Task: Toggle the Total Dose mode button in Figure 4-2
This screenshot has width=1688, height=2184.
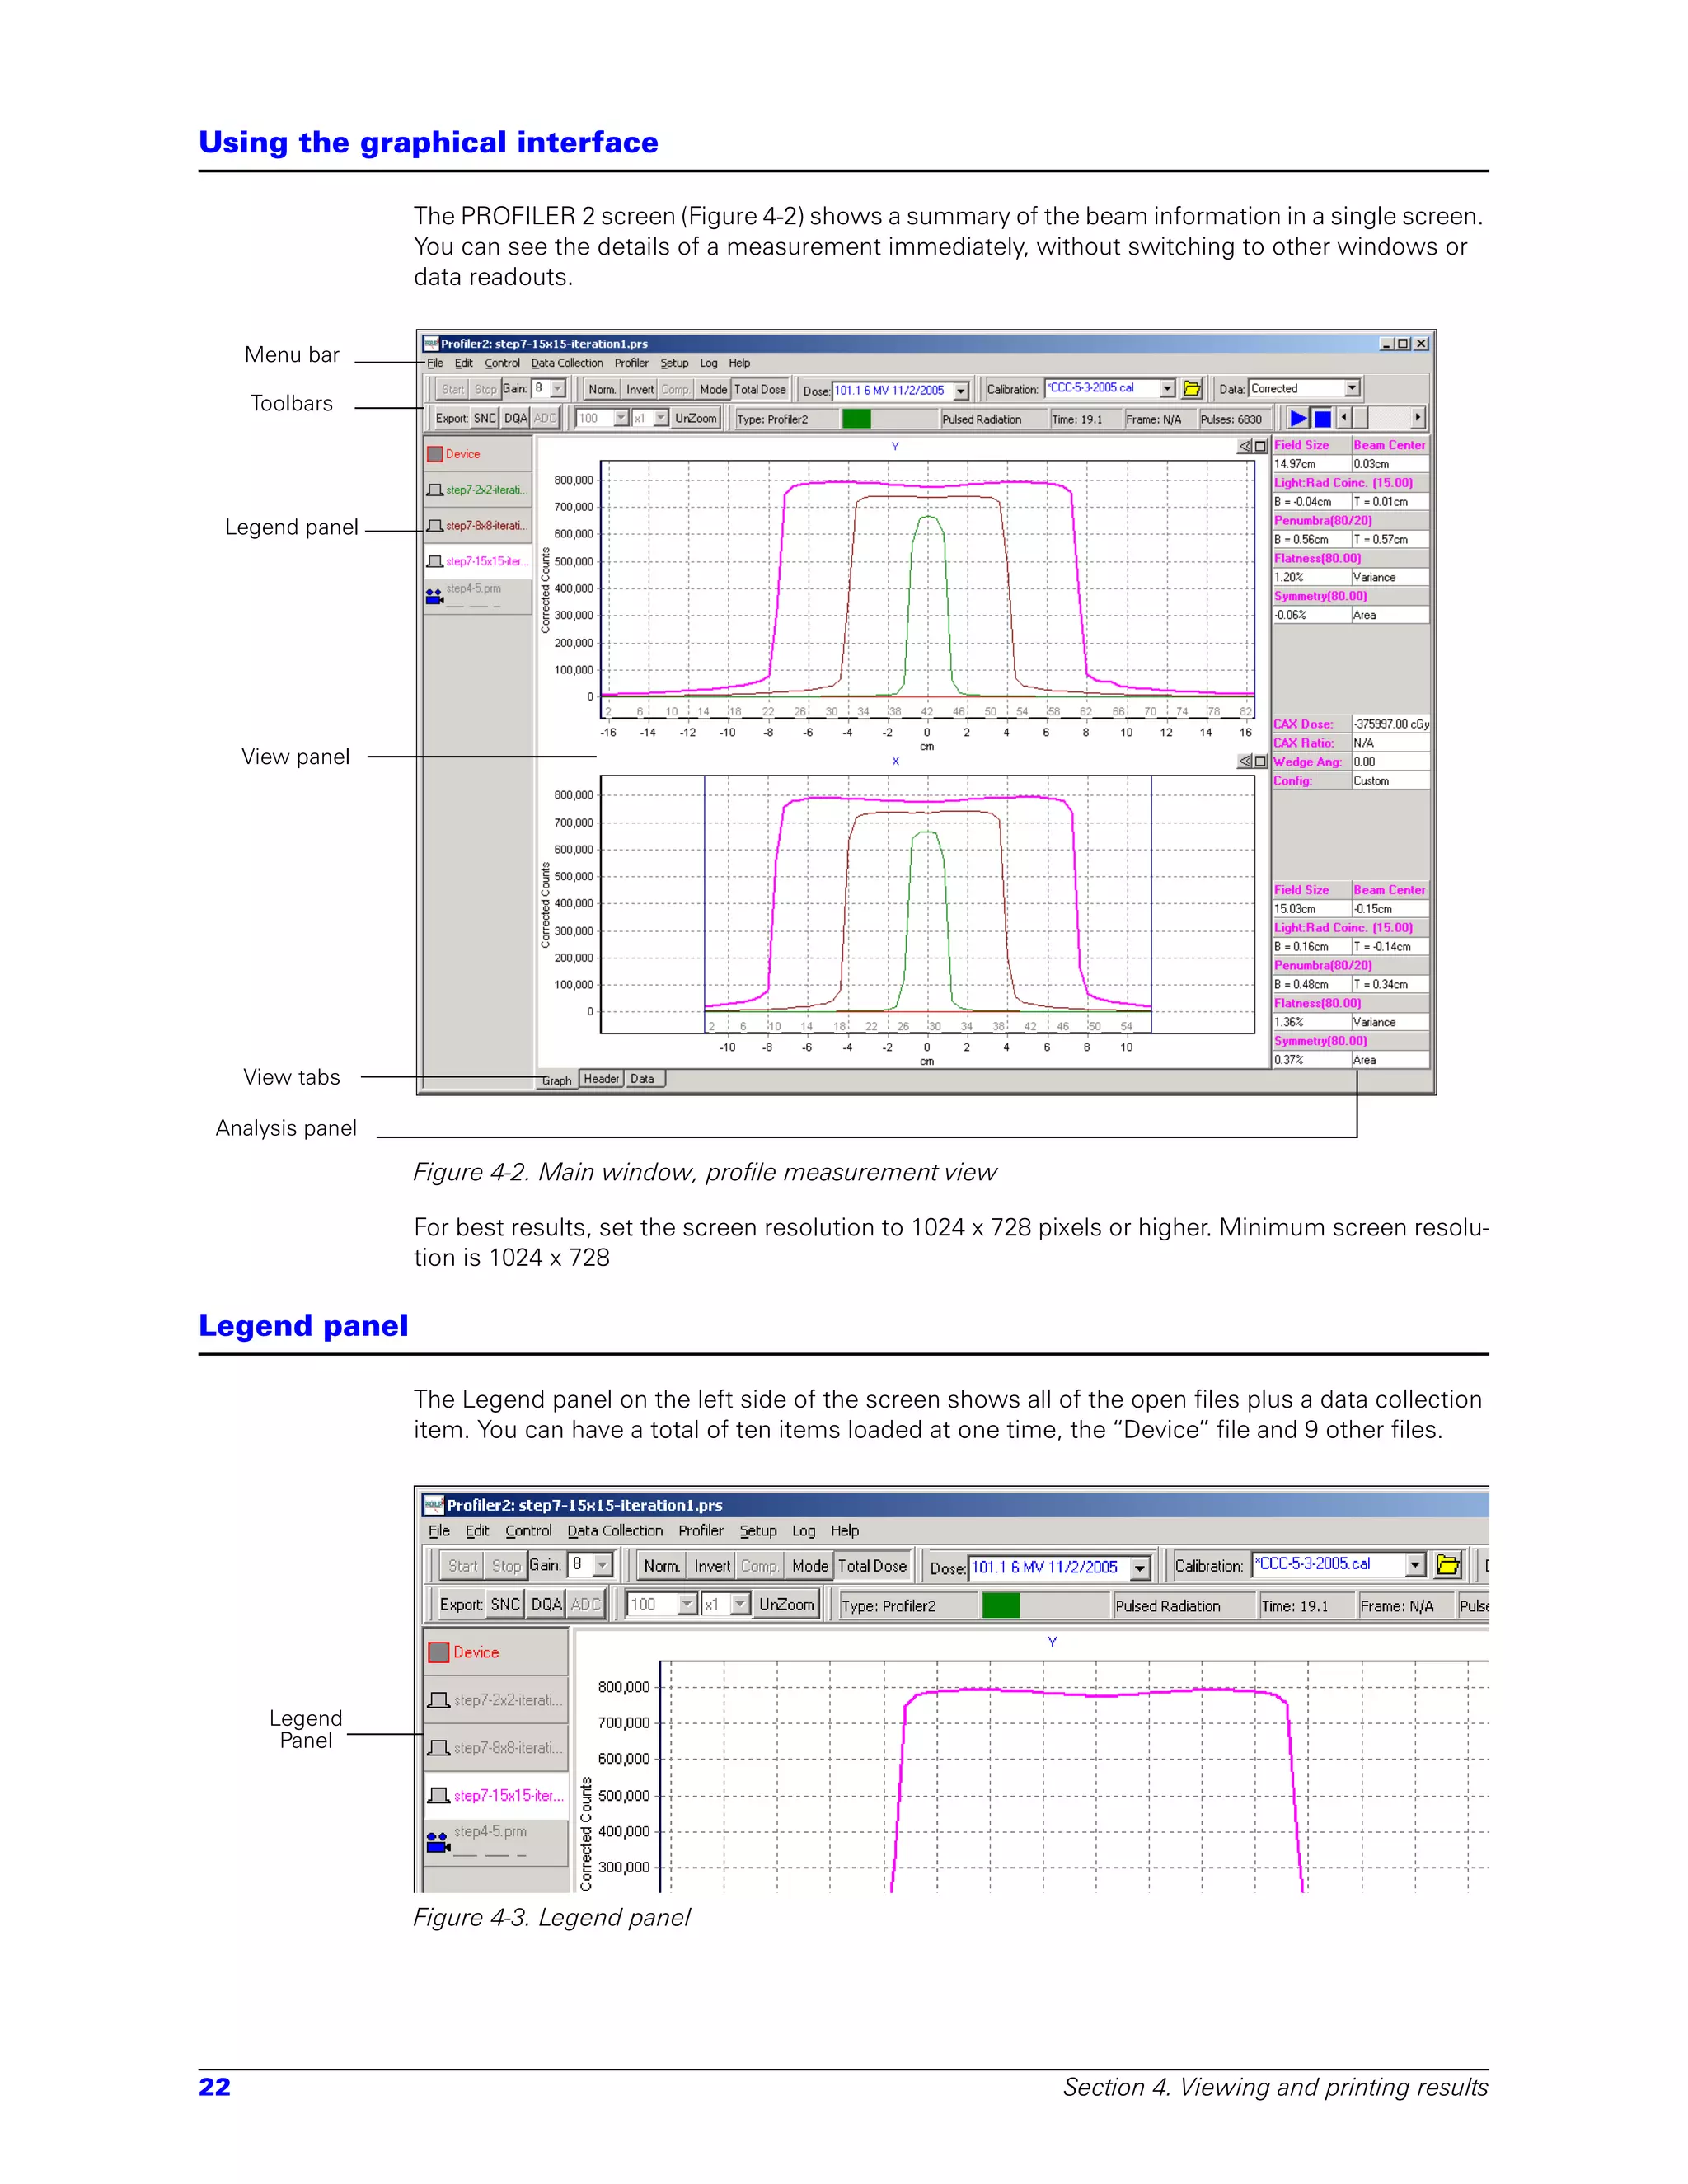Action: [760, 389]
